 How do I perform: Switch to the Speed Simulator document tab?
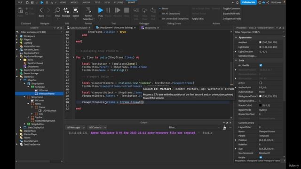pyautogui.click(x=79, y=28)
